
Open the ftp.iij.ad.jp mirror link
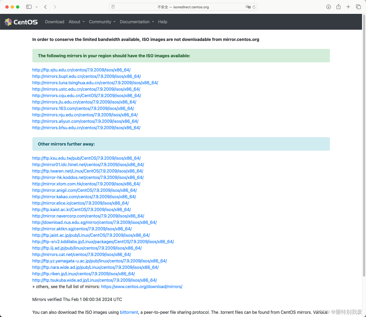pyautogui.click(x=87, y=248)
